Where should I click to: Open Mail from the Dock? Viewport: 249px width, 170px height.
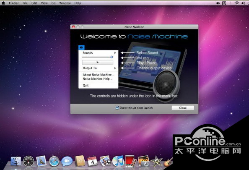tap(41, 161)
